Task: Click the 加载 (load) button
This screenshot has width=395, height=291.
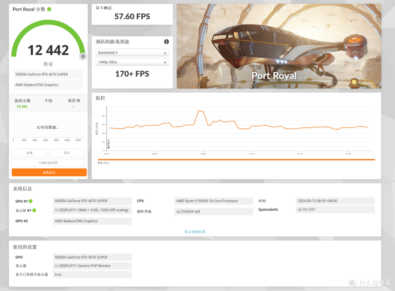Action: pos(30,153)
